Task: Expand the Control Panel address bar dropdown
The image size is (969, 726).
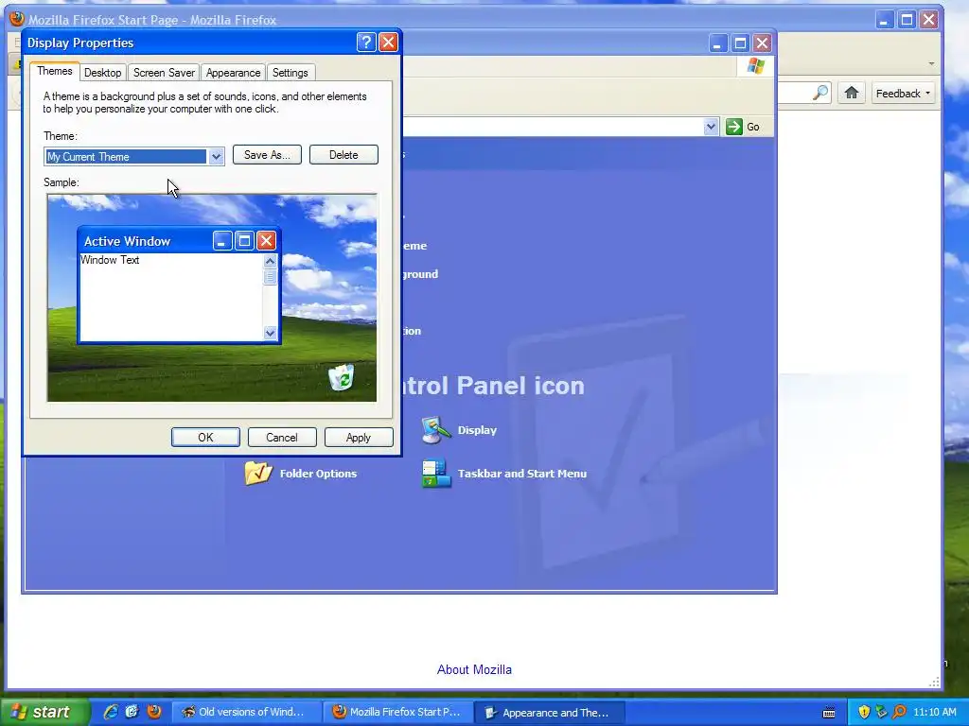Action: pos(711,127)
